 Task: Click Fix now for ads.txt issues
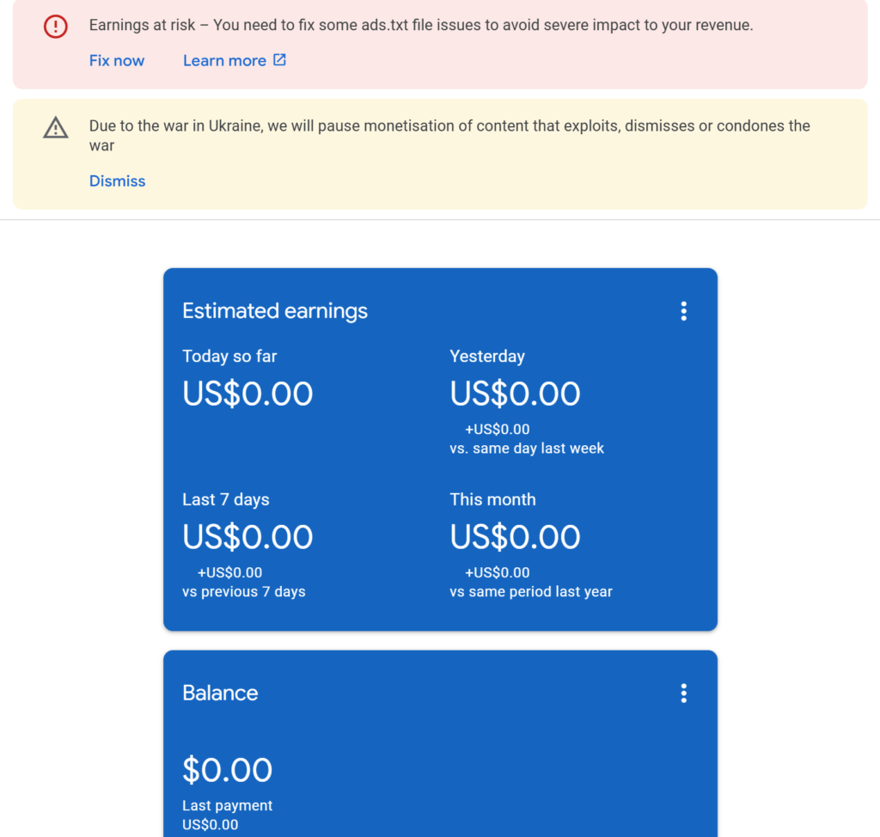point(117,61)
